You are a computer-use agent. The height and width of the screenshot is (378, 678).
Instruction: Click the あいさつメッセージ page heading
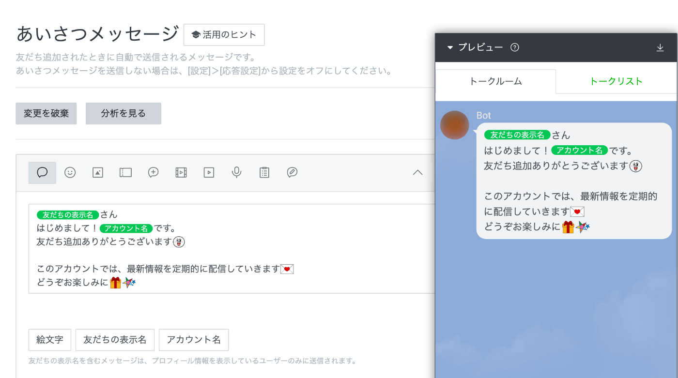[x=97, y=34]
